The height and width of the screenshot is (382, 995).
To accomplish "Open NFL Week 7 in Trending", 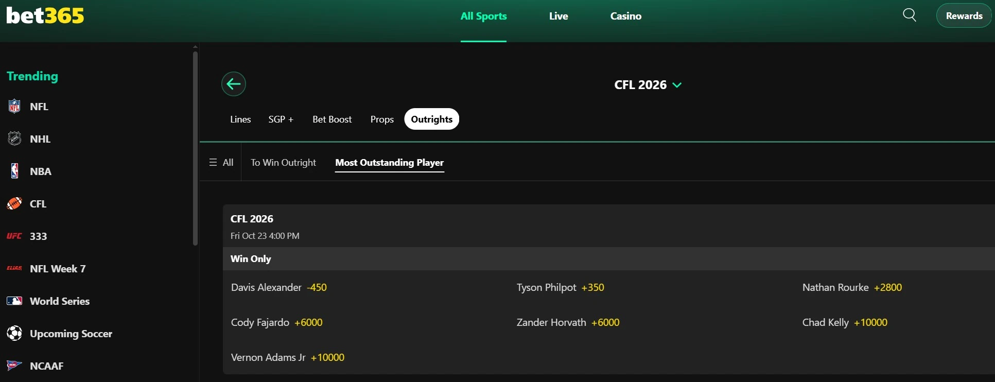I will 58,269.
